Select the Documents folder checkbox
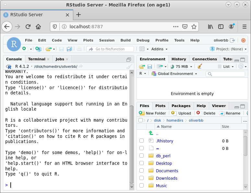Viewport: 251px width, 193px height. click(x=141, y=171)
